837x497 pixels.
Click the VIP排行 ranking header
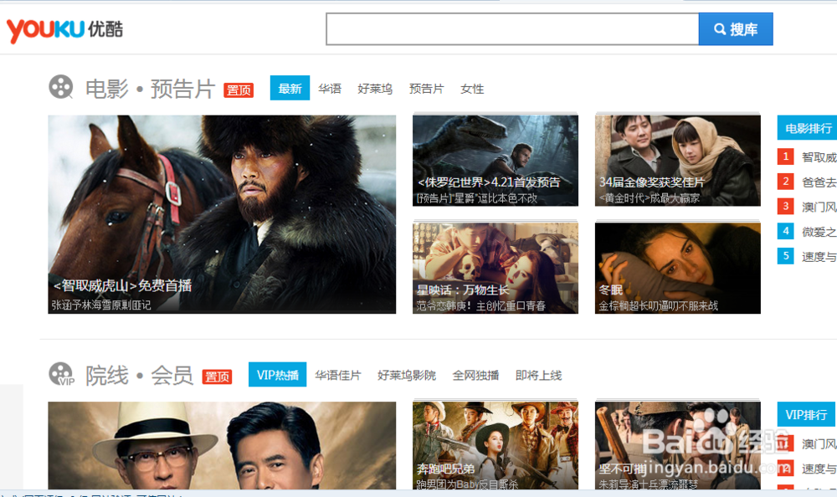tap(806, 415)
